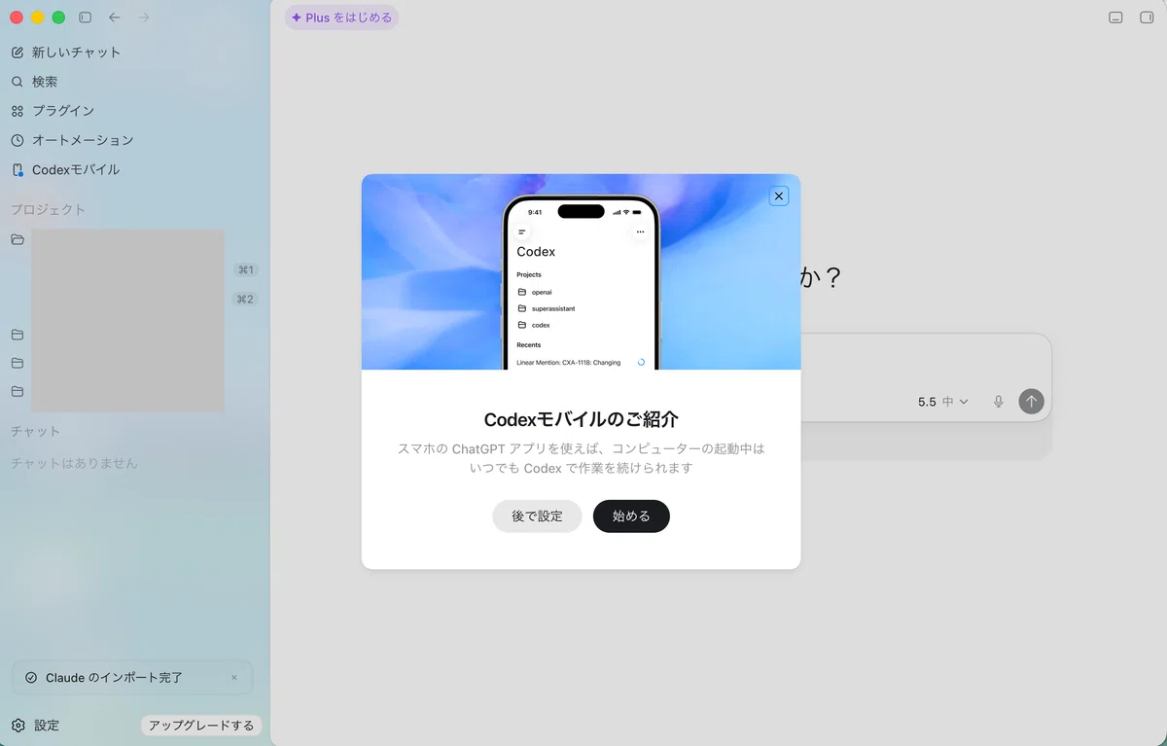Image resolution: width=1167 pixels, height=746 pixels.
Task: Toggle the sidebar panel icon
Action: click(85, 18)
